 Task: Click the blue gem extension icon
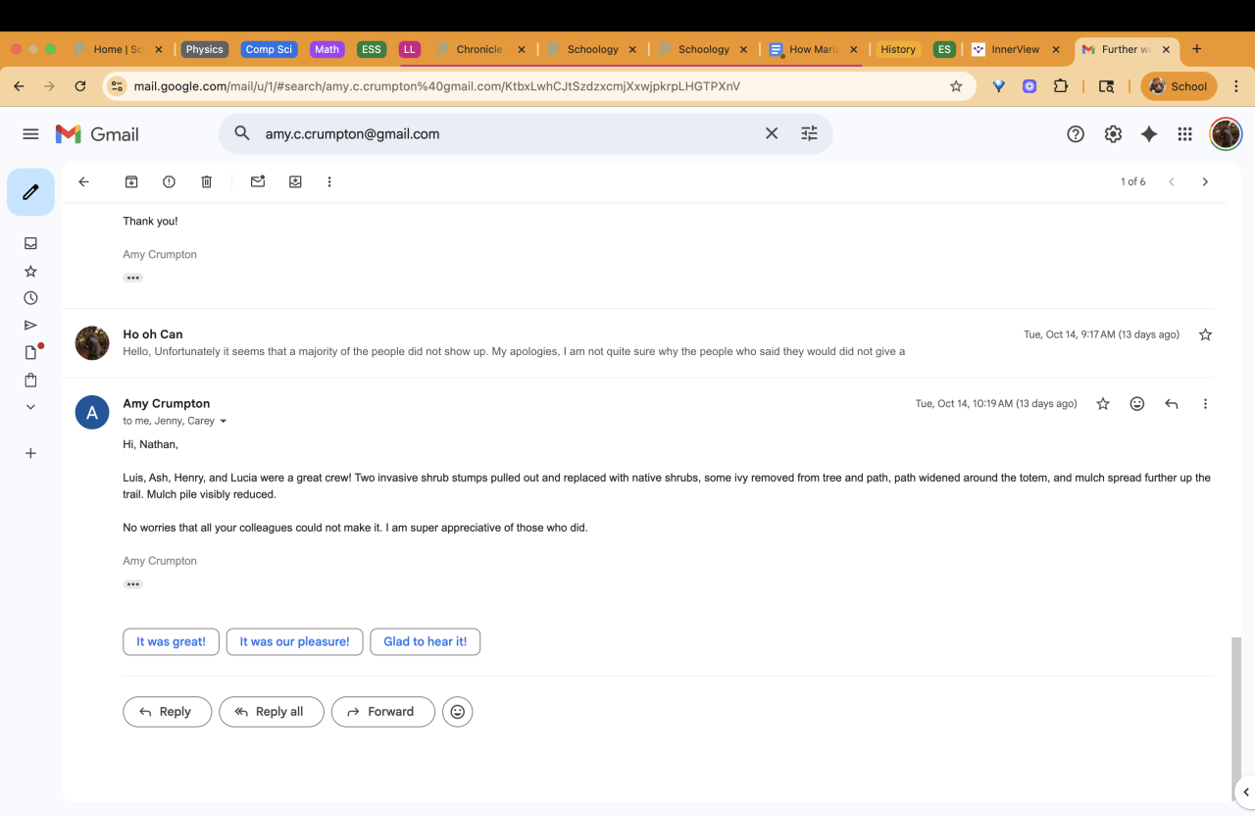999,86
